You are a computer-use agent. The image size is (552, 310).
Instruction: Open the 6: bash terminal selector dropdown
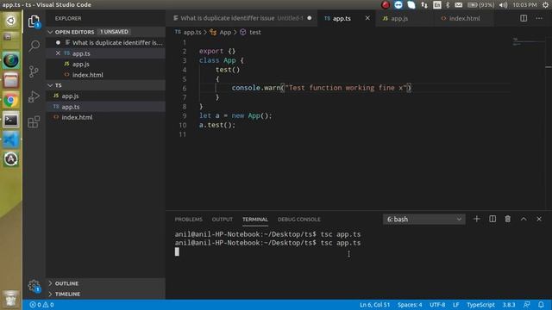[x=423, y=220]
